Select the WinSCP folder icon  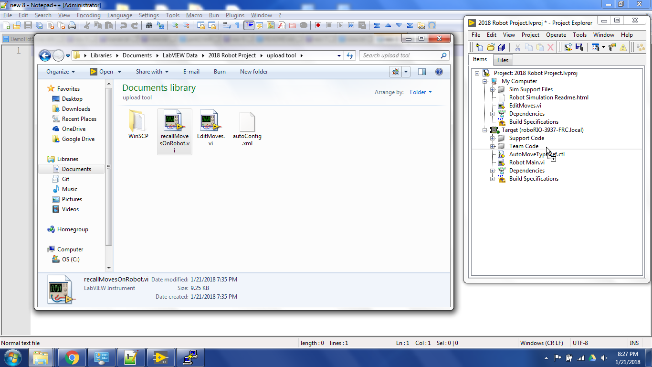pyautogui.click(x=138, y=122)
